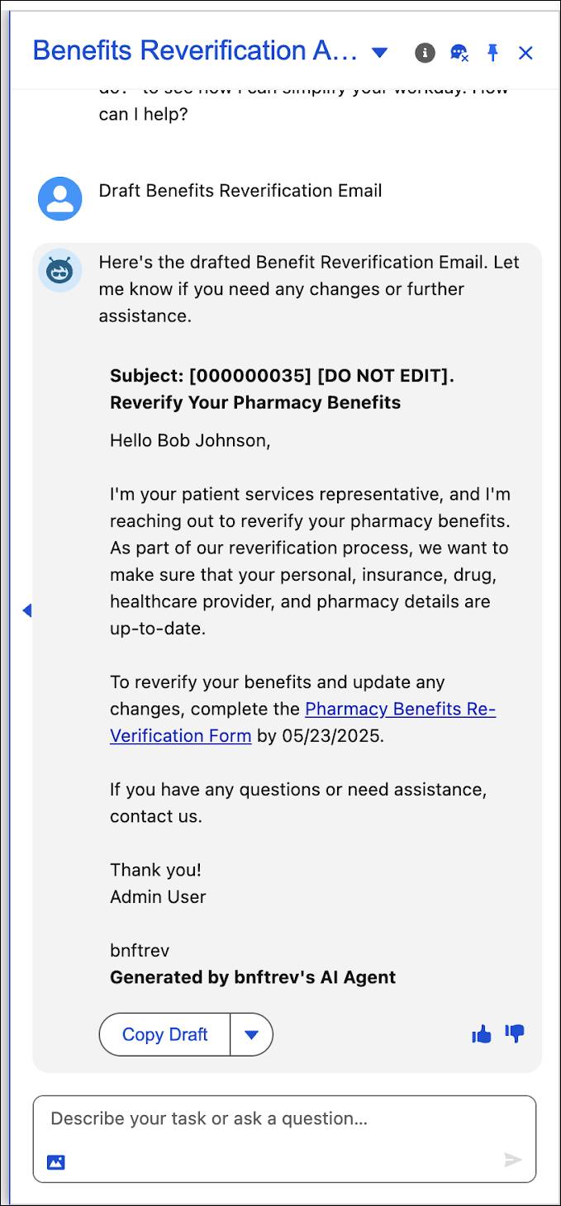Viewport: 561px width, 1206px height.
Task: Copy the drafted email with Copy Draft
Action: 163,1034
